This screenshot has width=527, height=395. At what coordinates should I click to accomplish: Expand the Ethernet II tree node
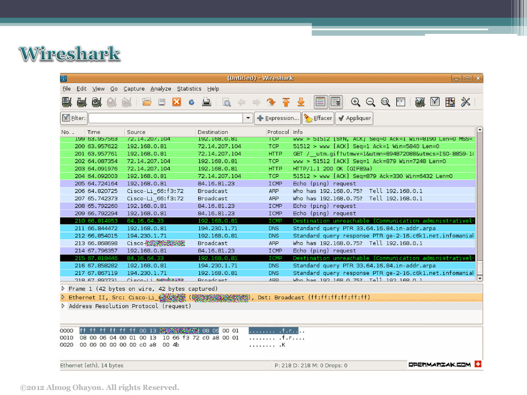63,297
